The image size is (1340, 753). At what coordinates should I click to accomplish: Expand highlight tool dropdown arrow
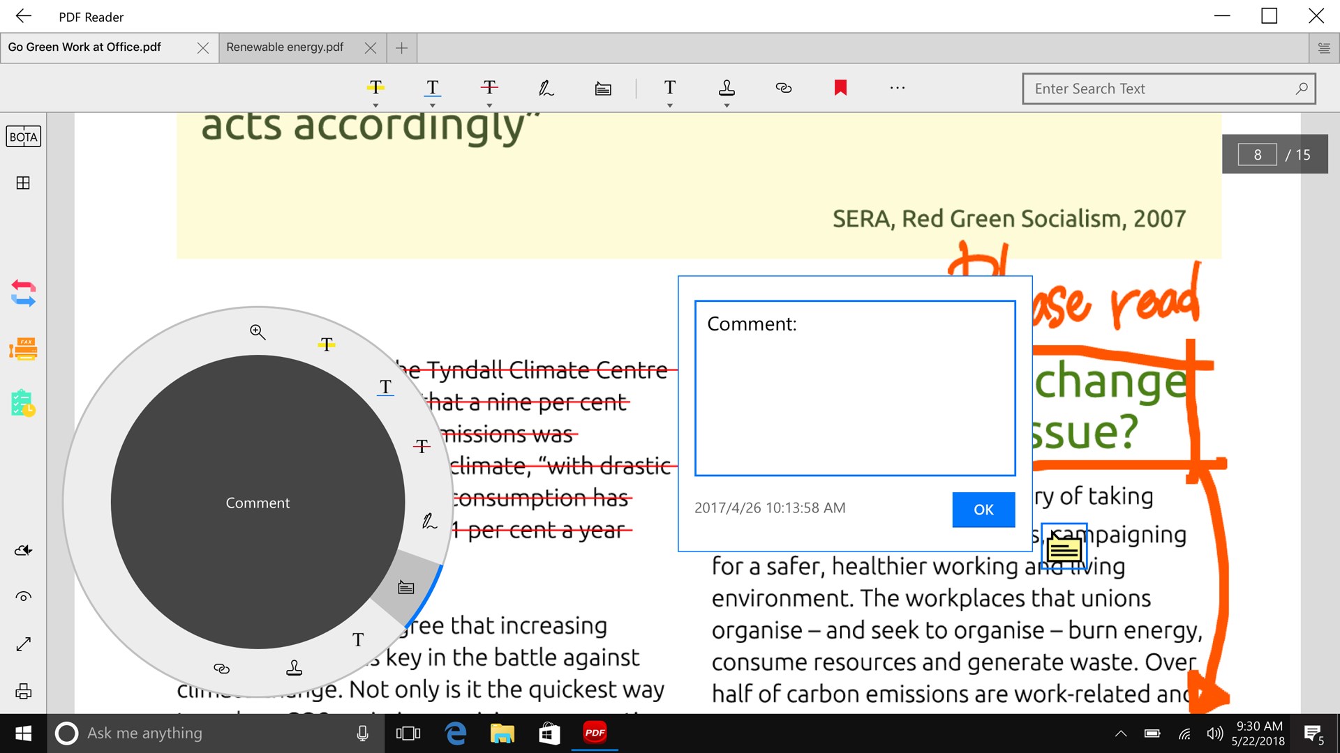click(x=375, y=106)
